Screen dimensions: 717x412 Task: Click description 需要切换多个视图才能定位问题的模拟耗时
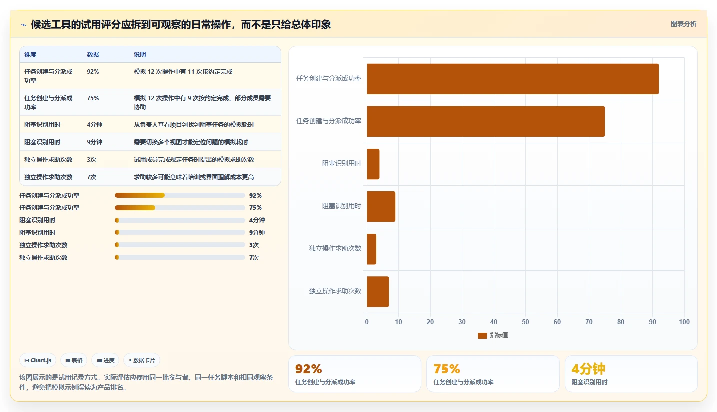click(x=191, y=142)
